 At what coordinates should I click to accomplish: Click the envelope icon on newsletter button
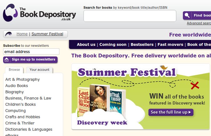point(7,60)
